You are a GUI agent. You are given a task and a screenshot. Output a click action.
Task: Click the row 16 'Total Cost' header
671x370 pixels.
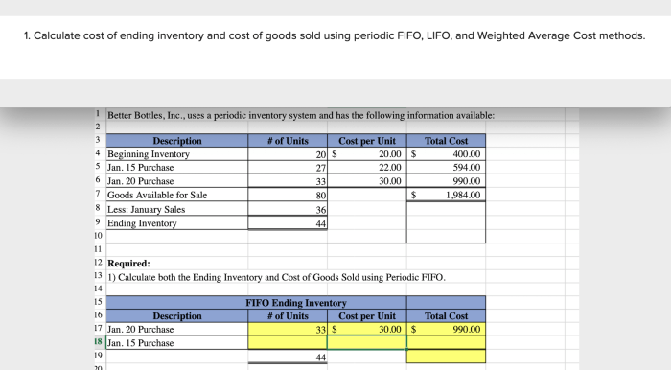point(446,315)
